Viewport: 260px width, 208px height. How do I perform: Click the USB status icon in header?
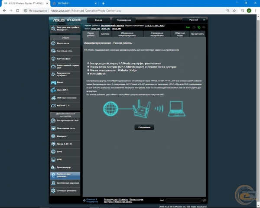tap(204, 27)
